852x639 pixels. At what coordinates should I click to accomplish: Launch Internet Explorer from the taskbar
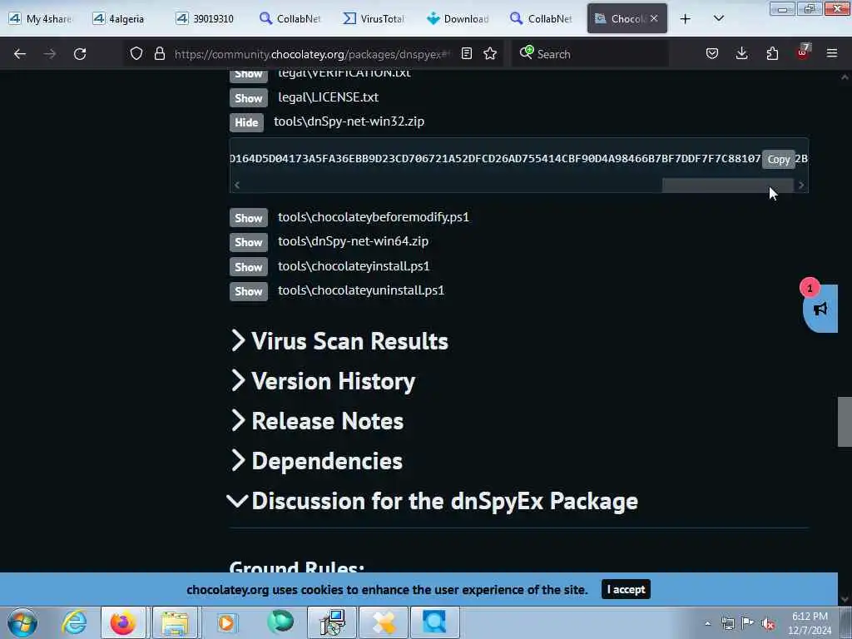(74, 622)
